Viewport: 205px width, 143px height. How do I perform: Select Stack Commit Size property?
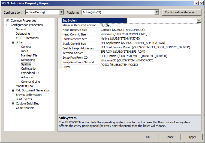(81, 44)
